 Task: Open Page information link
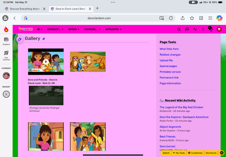[x=170, y=83]
